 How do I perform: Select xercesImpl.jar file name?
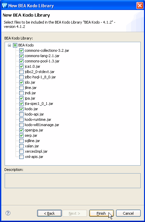tap(36, 152)
